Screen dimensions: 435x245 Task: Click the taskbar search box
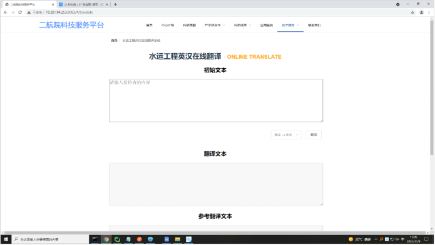[x=50, y=239]
